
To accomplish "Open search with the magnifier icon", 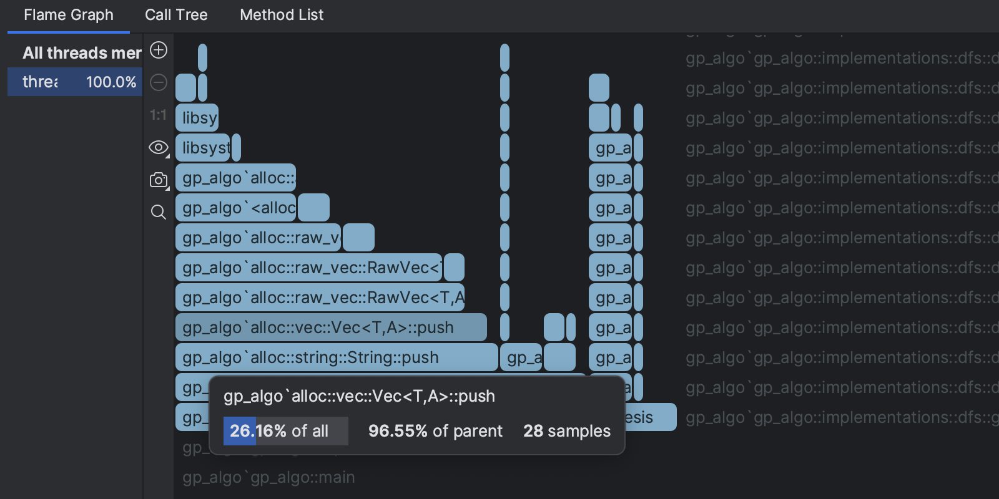I will coord(159,213).
